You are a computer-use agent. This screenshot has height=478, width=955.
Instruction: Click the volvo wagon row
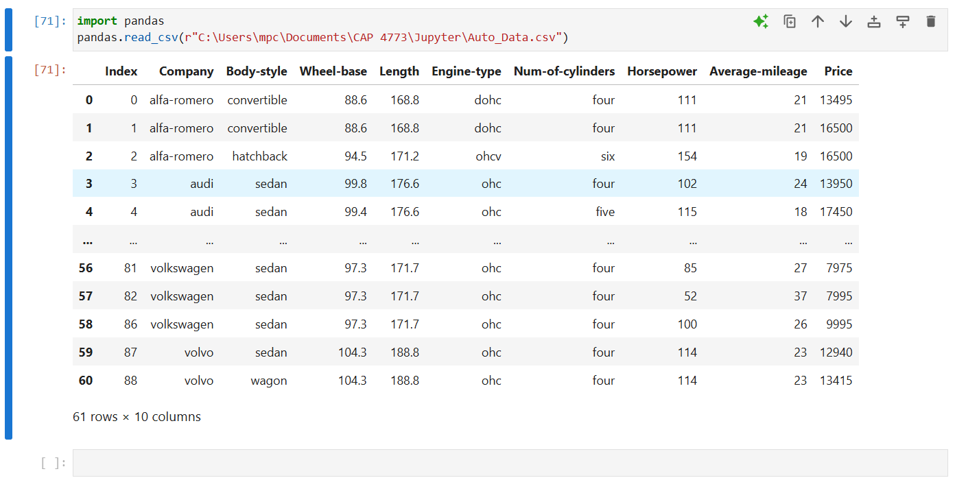pos(412,380)
